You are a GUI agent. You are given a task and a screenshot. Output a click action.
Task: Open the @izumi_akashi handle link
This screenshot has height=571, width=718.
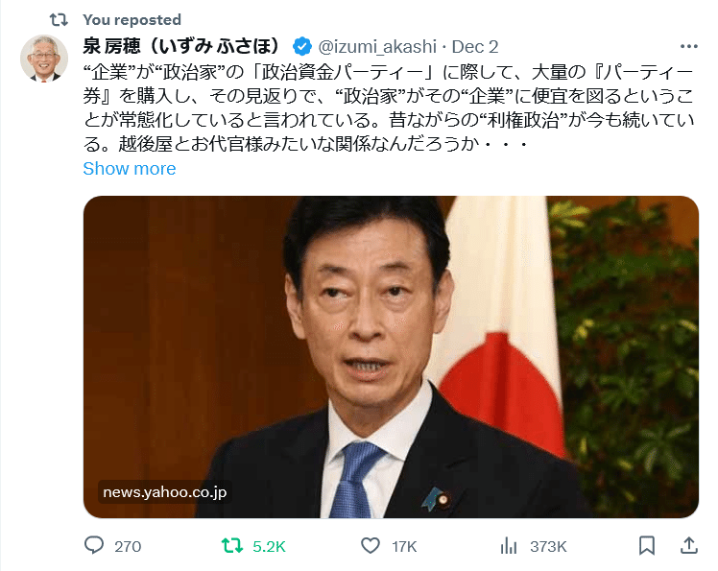pos(377,46)
